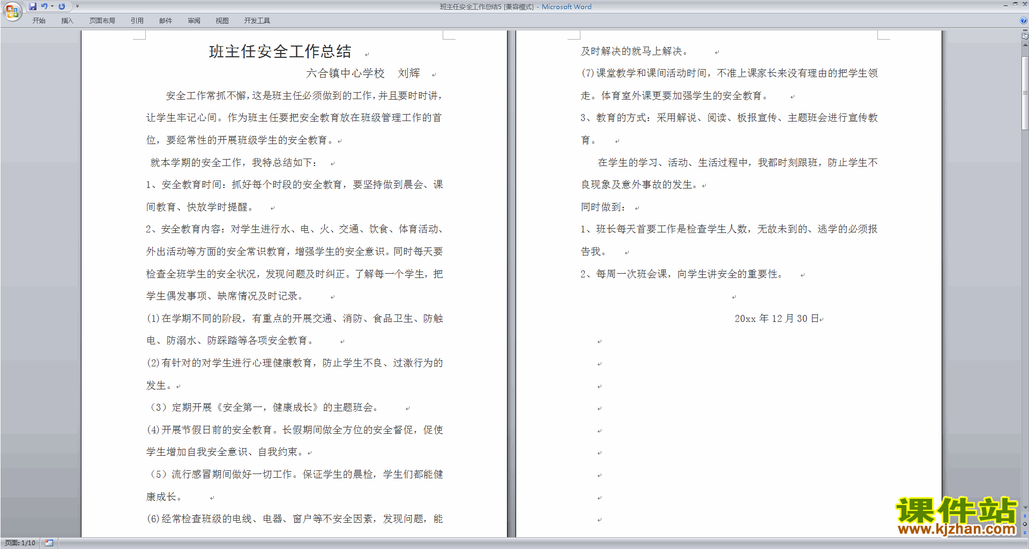Click the scrollbar down arrow
This screenshot has width=1029, height=549.
point(1025,508)
